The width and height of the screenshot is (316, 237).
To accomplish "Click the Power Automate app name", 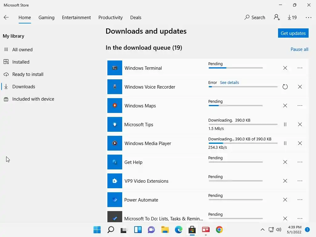I will coord(141,200).
